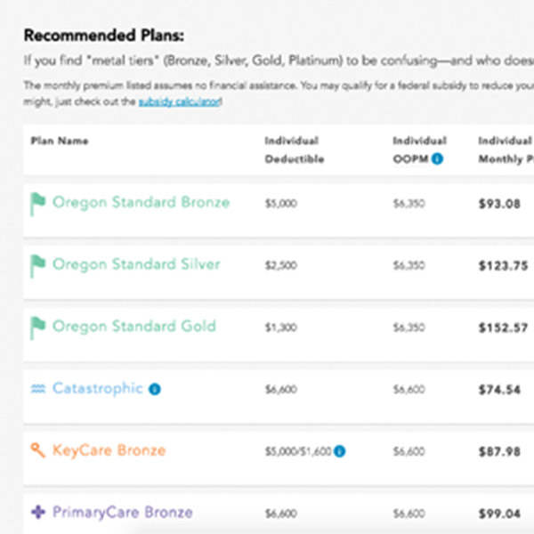
Task: Click the cross icon beside PrimaryCare Bronze
Action: (x=38, y=513)
